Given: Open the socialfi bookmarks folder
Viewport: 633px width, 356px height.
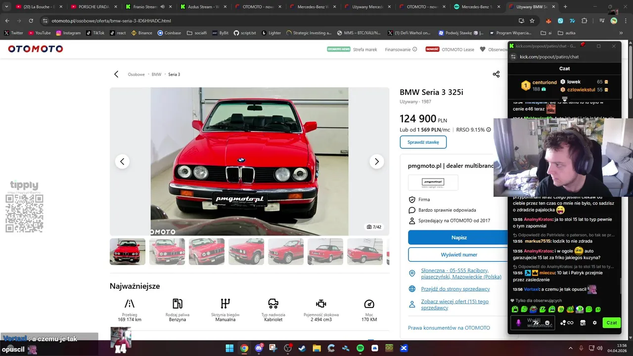Looking at the screenshot, I should coord(196,33).
